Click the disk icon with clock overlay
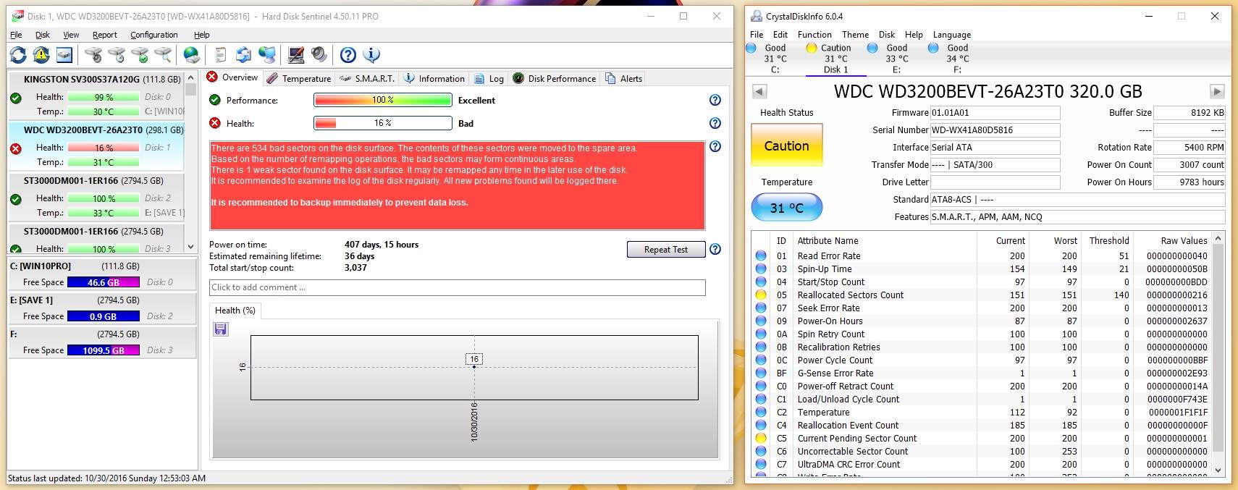Viewport: 1238px width, 490px height. [117, 55]
